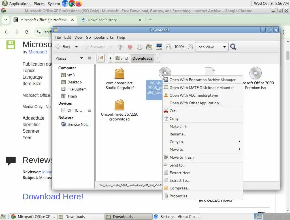Close the Download history tab
This screenshot has height=220, width=290.
coord(140,20)
